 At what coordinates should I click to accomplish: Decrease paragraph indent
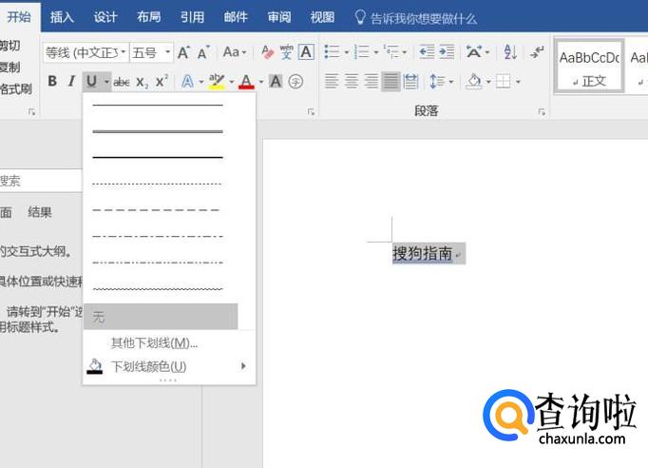(x=427, y=52)
